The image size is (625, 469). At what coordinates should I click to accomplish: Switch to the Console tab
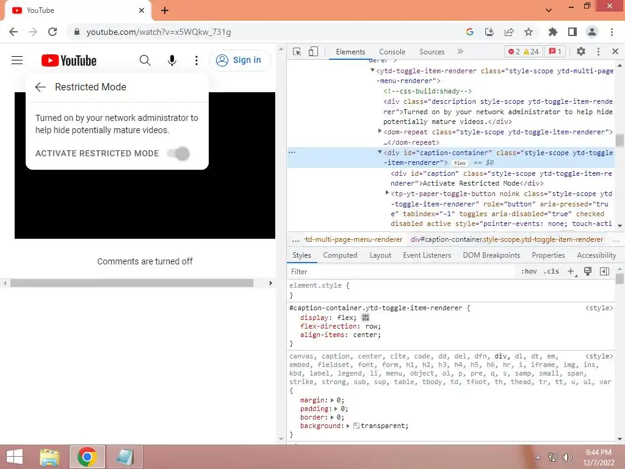(392, 52)
